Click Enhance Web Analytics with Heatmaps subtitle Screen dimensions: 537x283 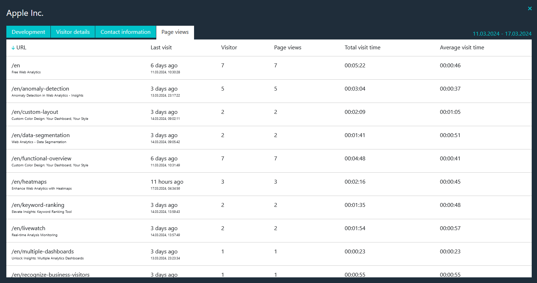(x=42, y=189)
